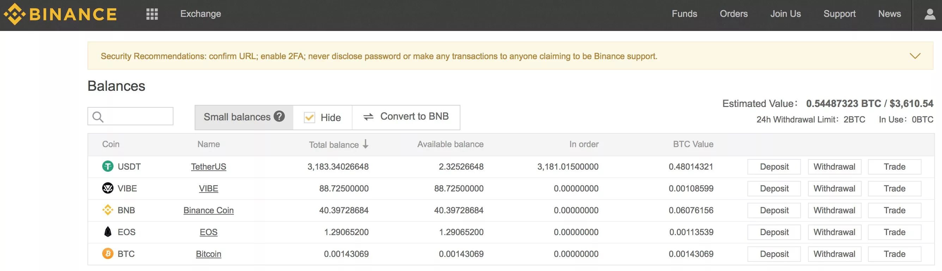942x271 pixels.
Task: Open the apps grid icon
Action: 152,14
